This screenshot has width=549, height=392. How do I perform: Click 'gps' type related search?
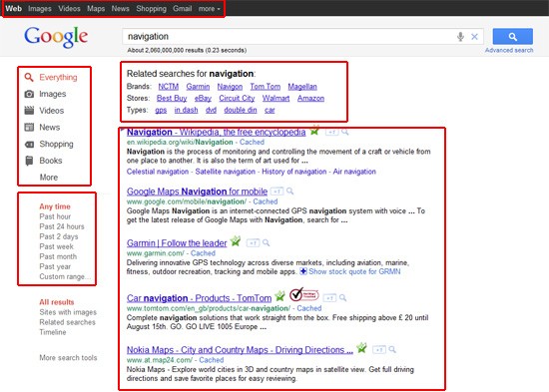coord(161,110)
